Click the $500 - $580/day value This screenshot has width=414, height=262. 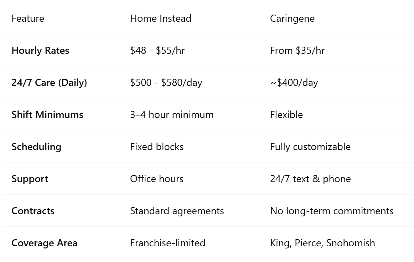coord(166,83)
